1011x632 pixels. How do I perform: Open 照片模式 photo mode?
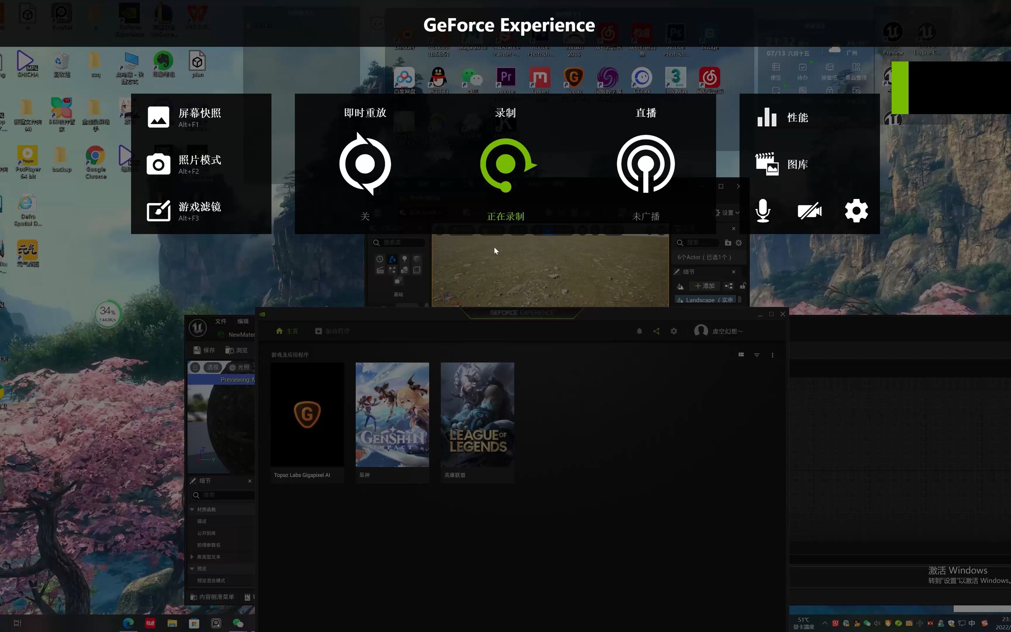[x=184, y=164]
